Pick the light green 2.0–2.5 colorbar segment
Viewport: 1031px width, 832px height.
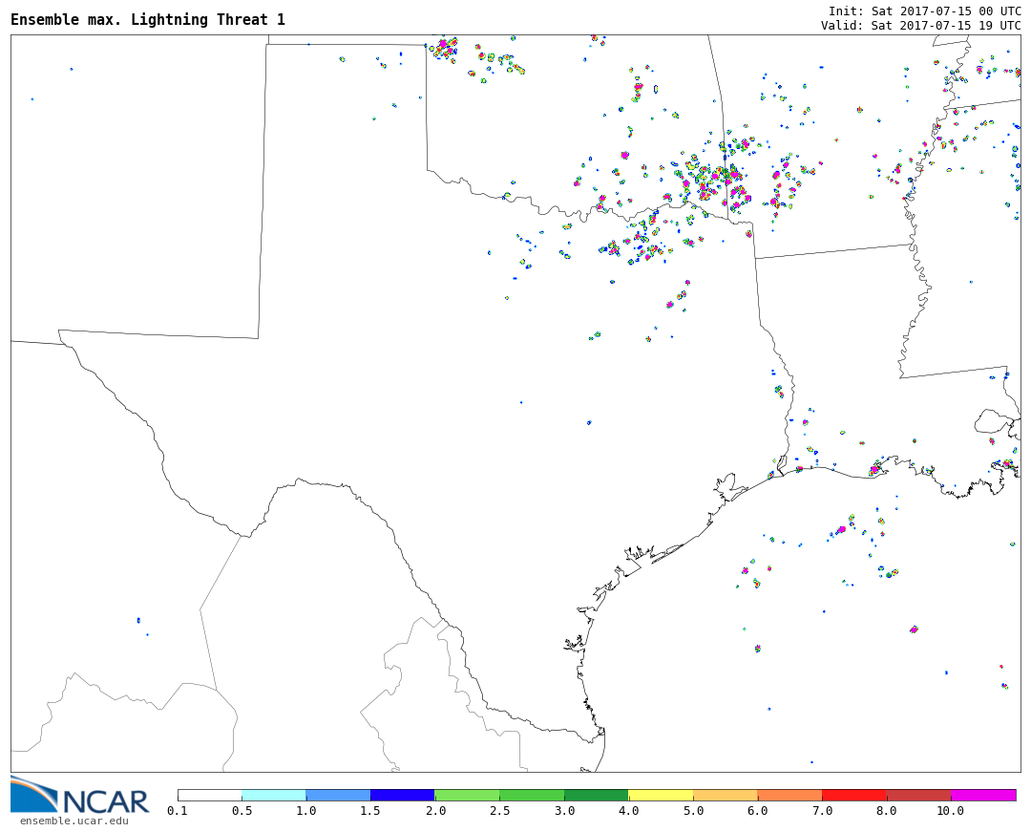[x=468, y=795]
